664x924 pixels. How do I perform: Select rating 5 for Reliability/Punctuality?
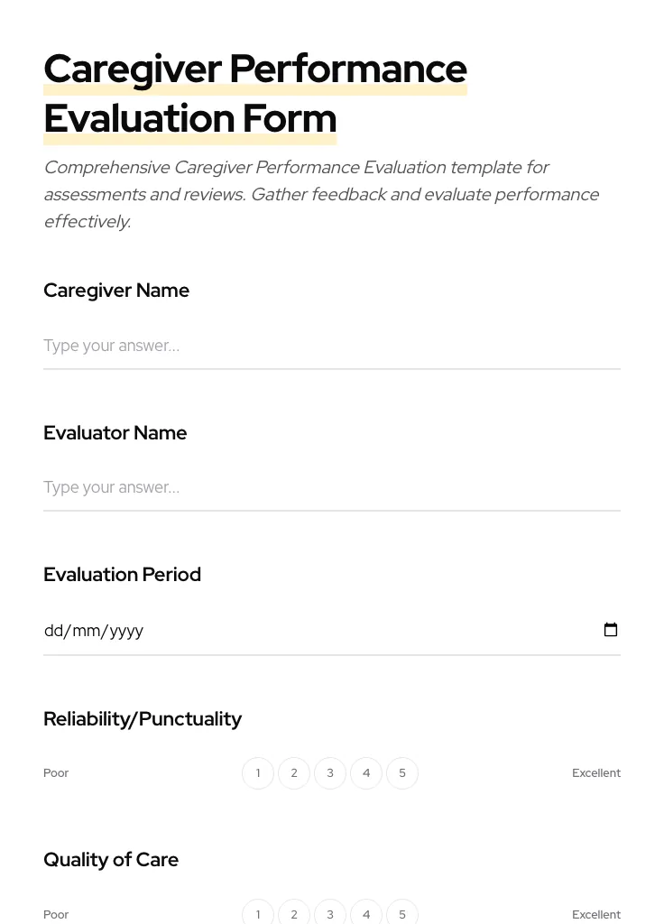point(402,773)
